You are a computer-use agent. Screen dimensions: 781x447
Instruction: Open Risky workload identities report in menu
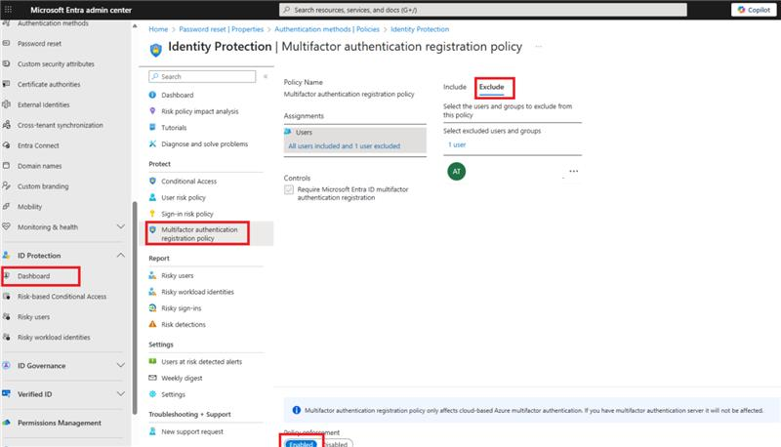pos(197,292)
